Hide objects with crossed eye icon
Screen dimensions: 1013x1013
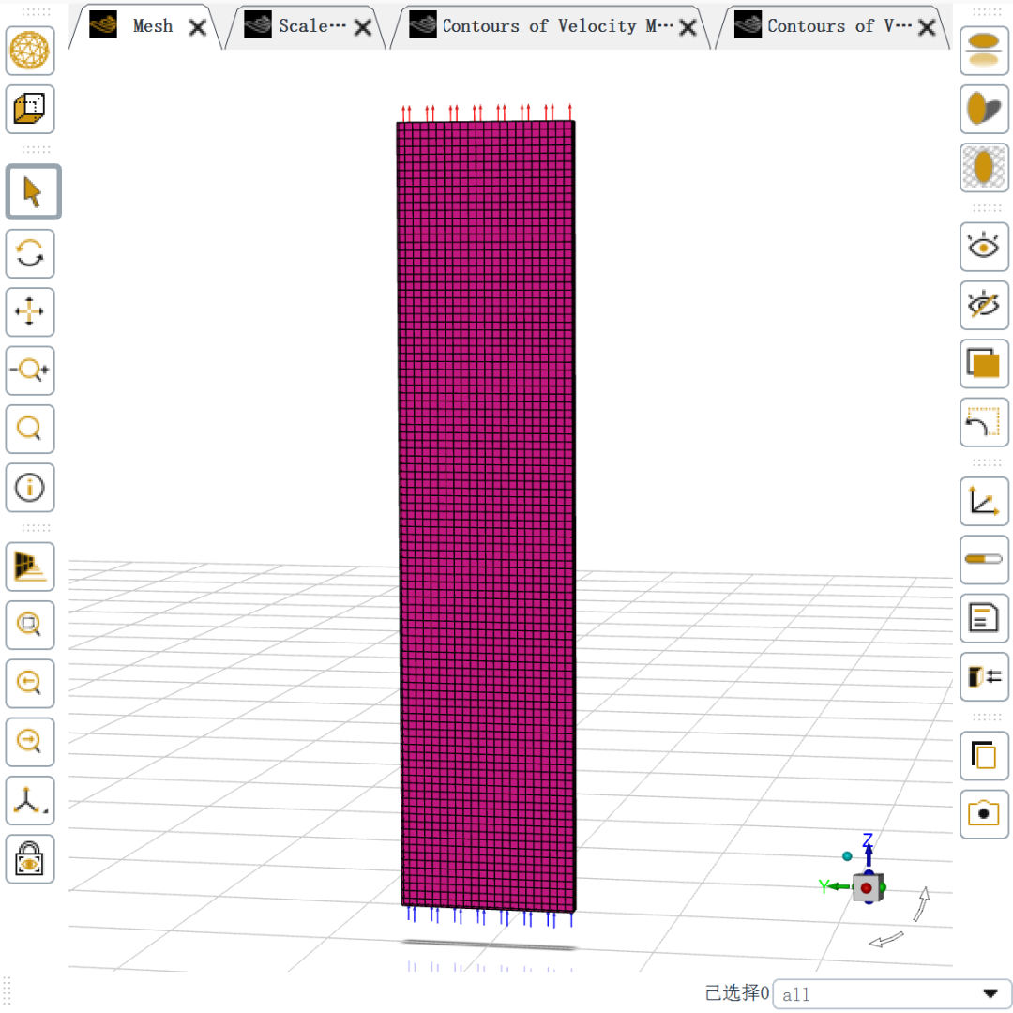point(984,305)
